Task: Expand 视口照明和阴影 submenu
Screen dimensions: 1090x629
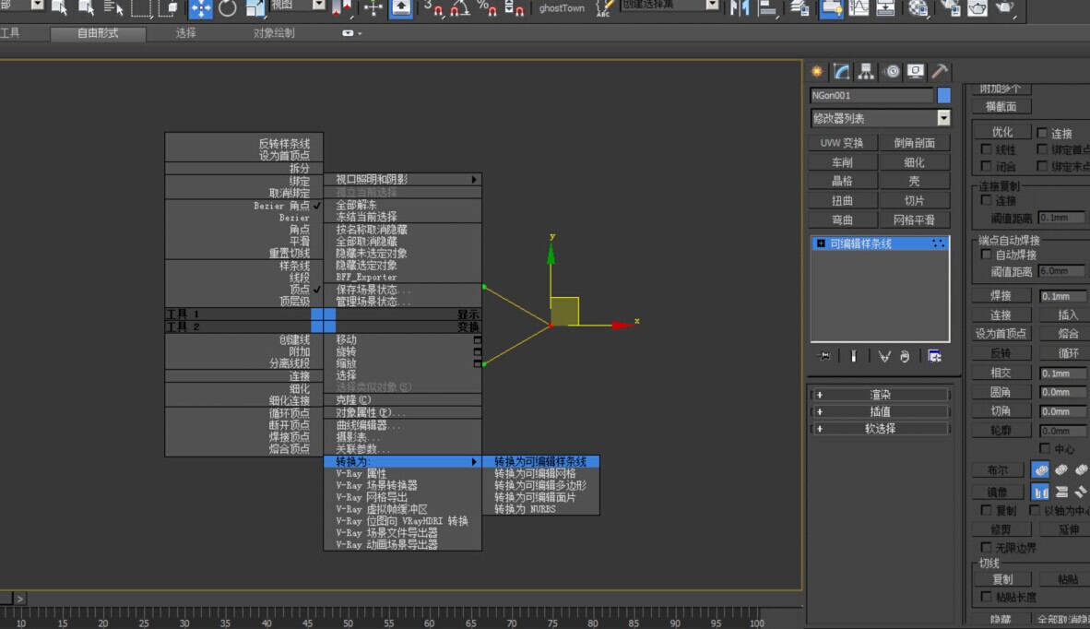Action: coord(402,179)
